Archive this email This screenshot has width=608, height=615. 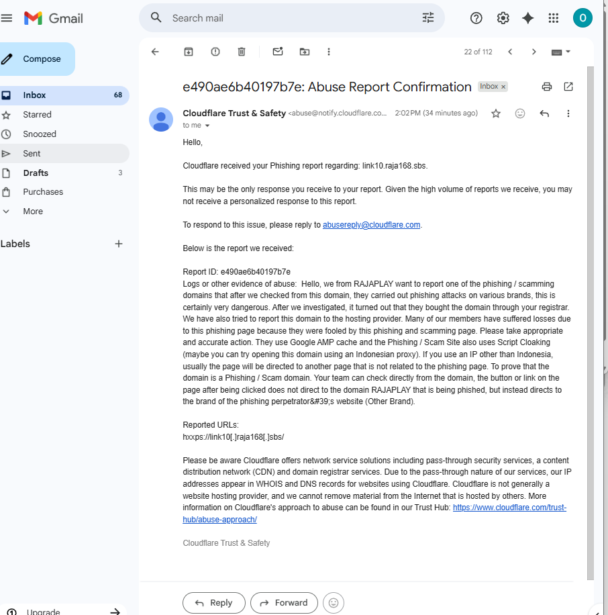tap(189, 52)
